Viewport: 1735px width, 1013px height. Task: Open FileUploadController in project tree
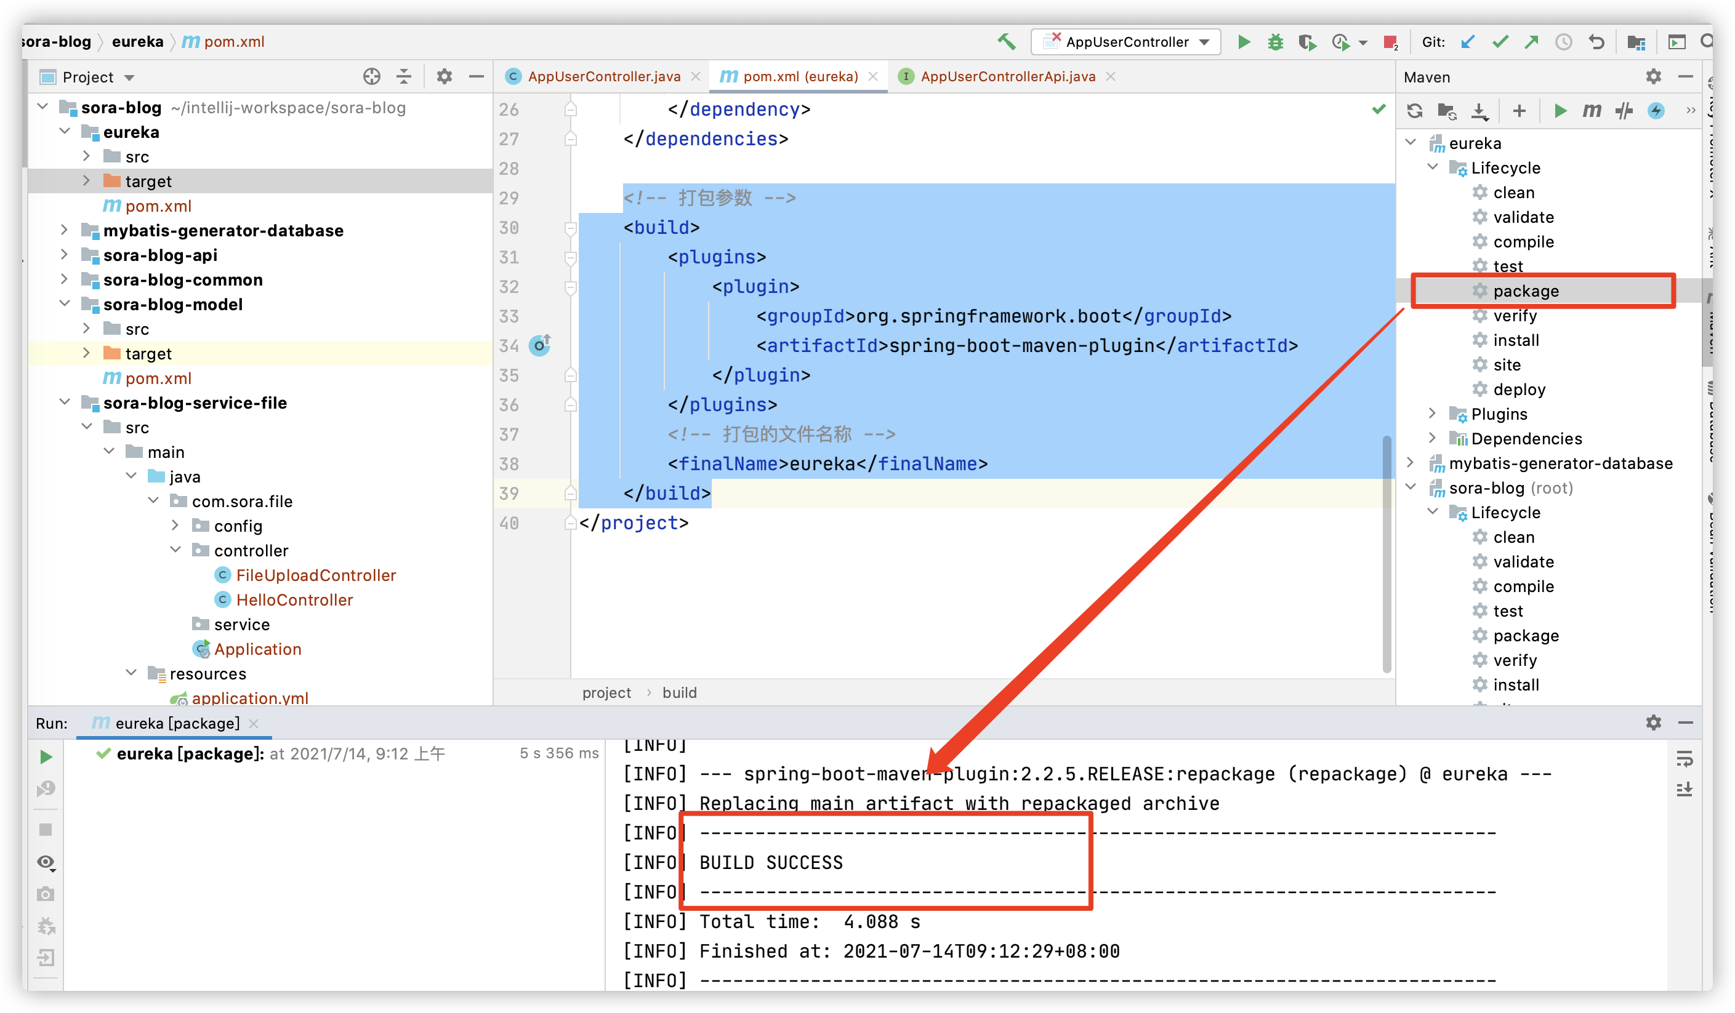315,575
